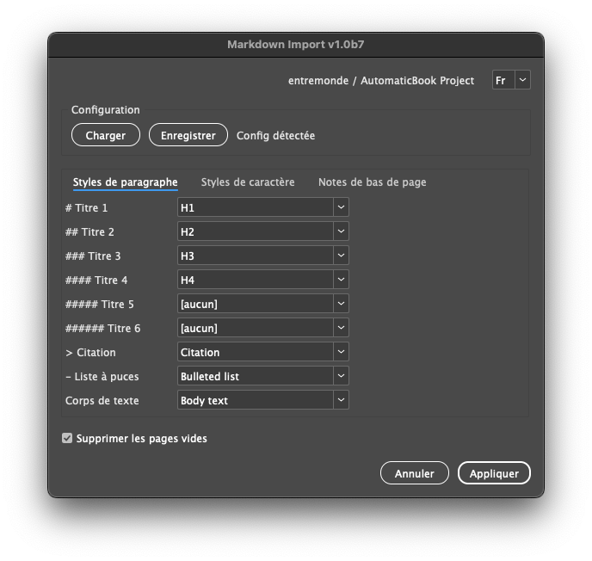Open the Titre 5 [aucun] dropdown
The height and width of the screenshot is (561, 592).
[341, 304]
